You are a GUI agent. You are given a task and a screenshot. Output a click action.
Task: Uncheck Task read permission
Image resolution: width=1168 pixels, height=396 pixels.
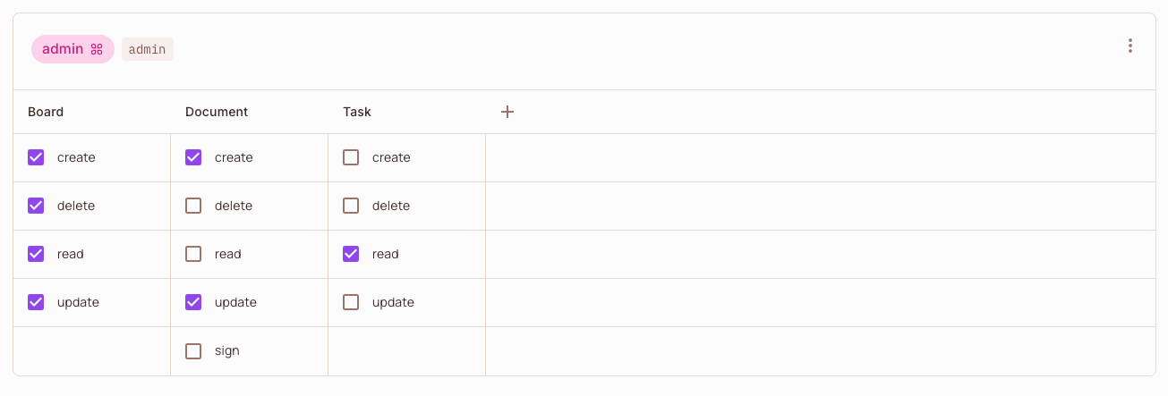coord(351,254)
